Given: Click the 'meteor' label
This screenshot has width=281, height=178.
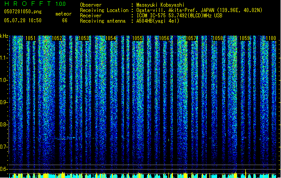Looking at the screenshot, I should click(63, 14).
